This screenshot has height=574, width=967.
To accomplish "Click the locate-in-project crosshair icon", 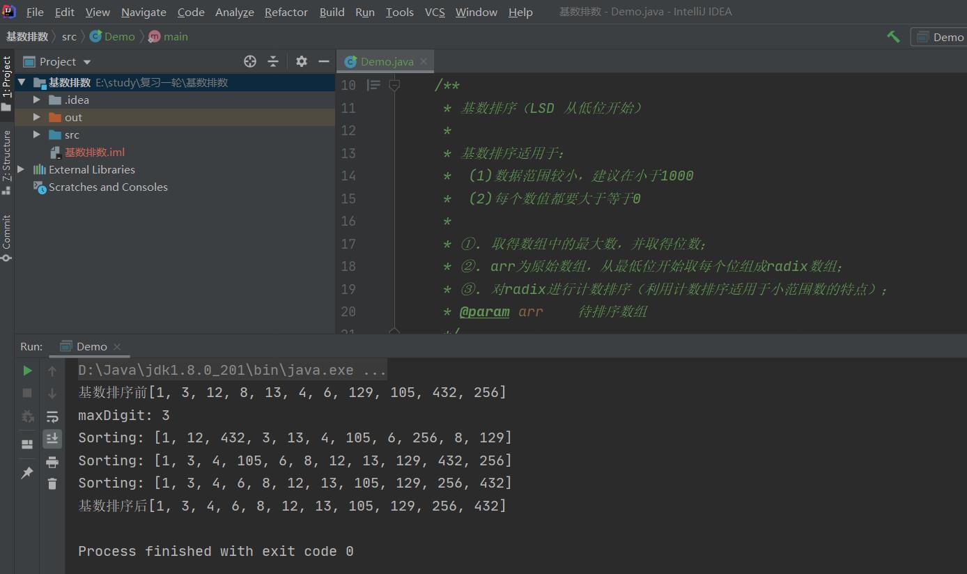I will (250, 61).
